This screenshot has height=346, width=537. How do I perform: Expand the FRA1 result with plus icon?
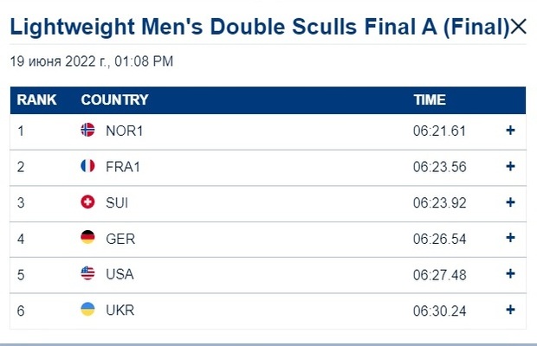[x=510, y=166]
